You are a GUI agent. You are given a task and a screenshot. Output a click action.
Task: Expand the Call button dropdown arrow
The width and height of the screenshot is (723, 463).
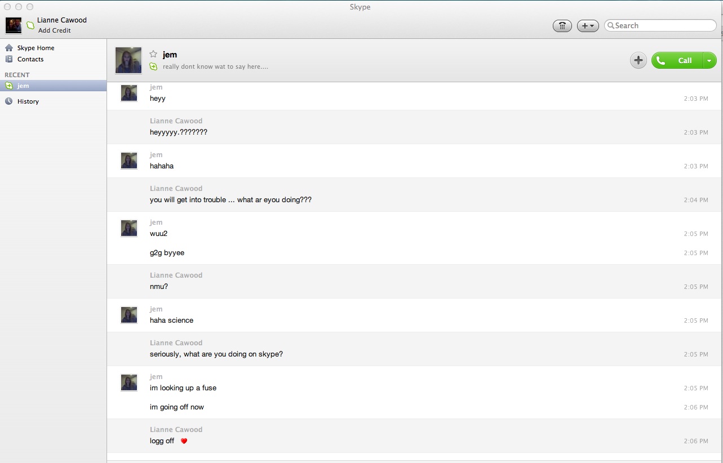coord(710,61)
